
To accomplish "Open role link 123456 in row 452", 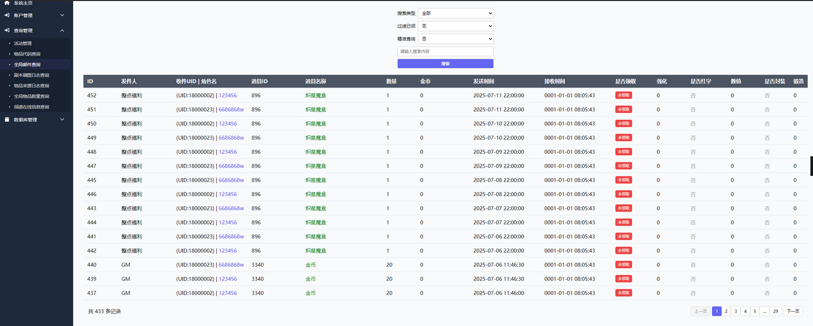I will coord(227,95).
